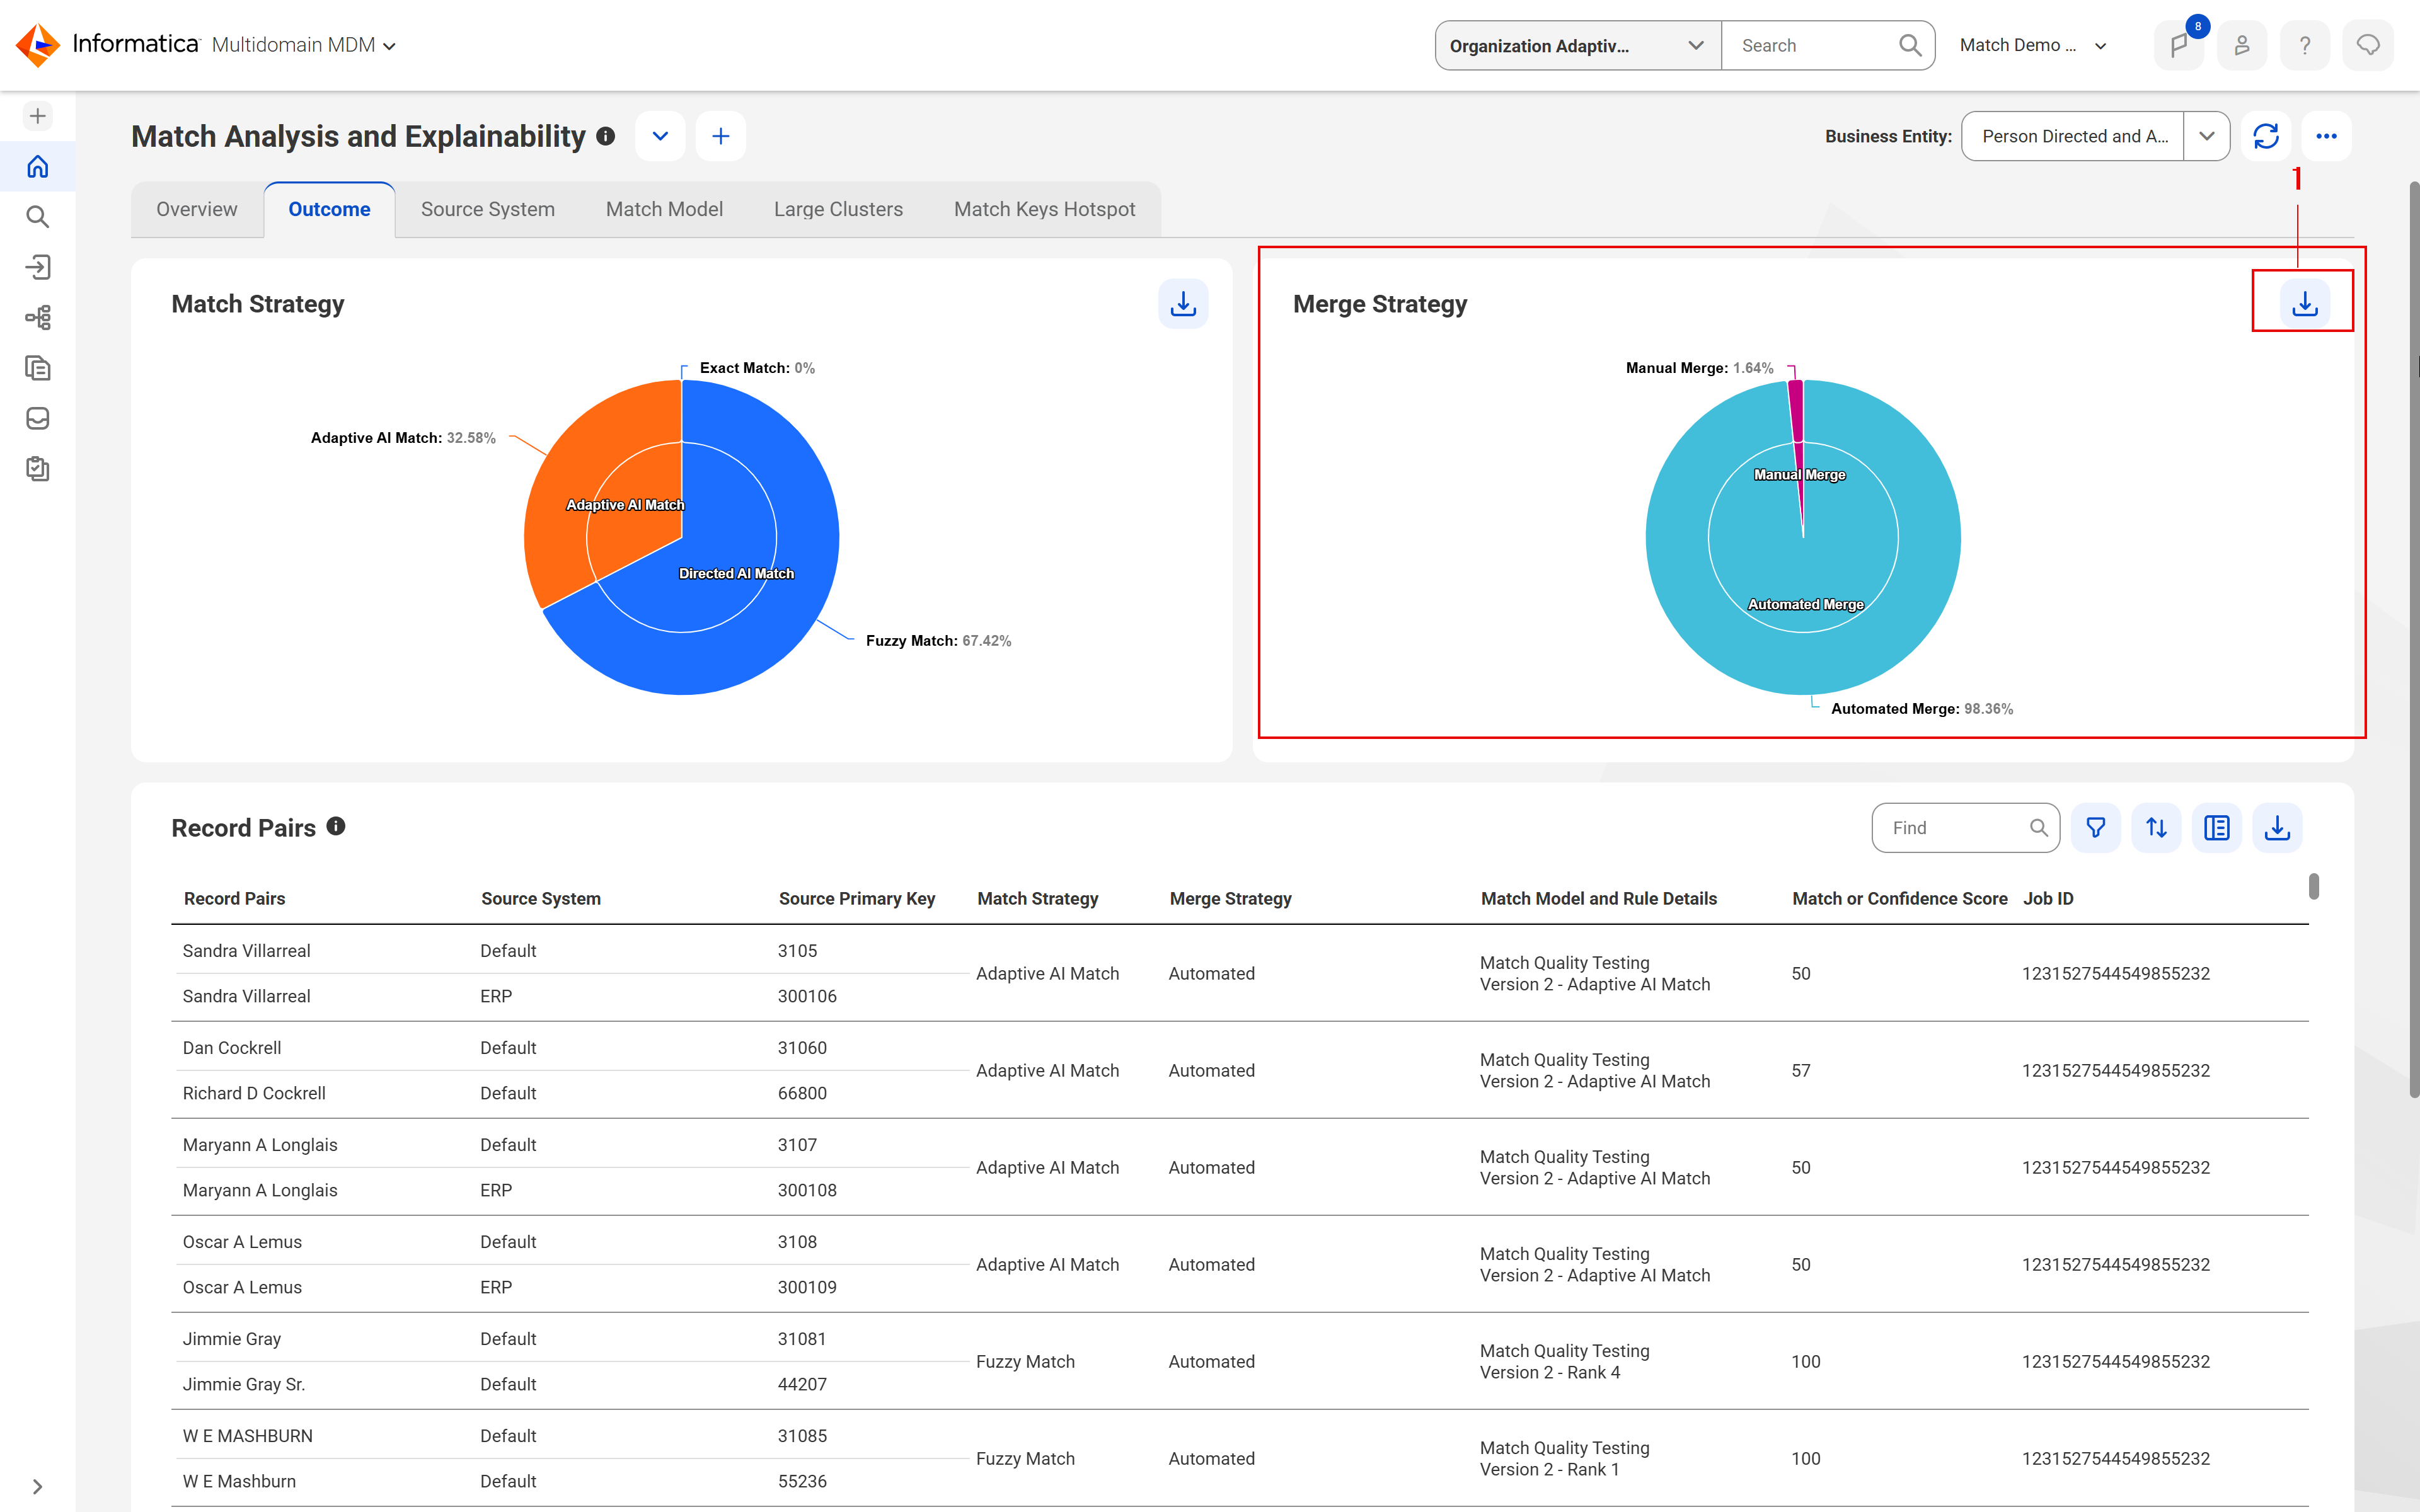Click Match or Confidence Score header

pyautogui.click(x=1899, y=898)
